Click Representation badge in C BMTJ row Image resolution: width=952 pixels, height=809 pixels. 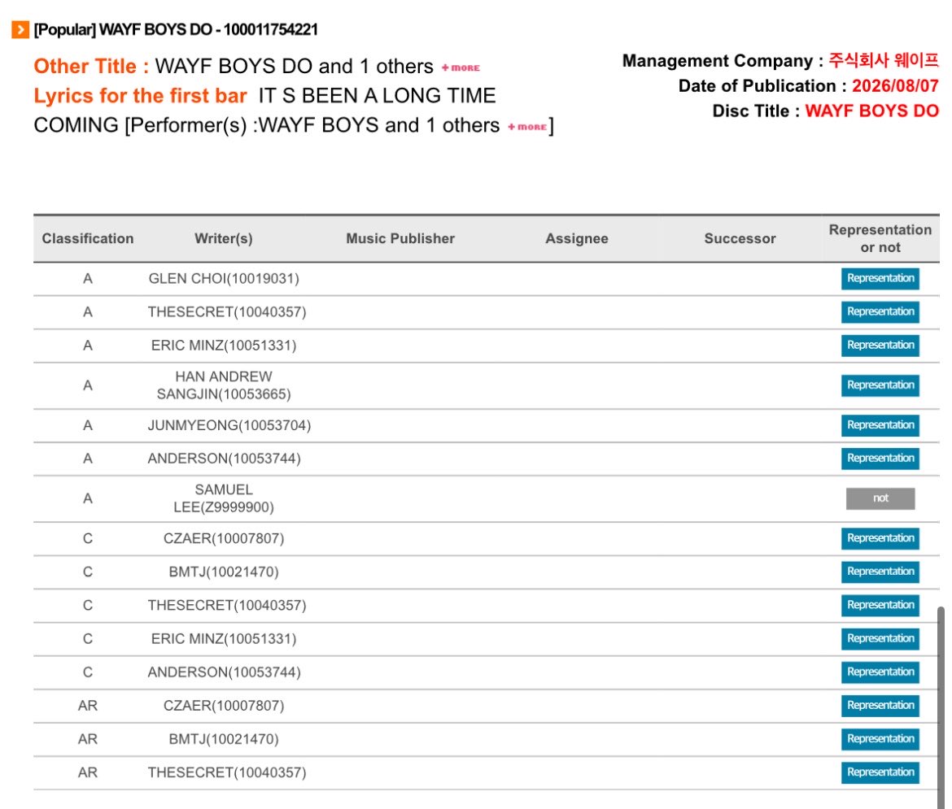[880, 572]
